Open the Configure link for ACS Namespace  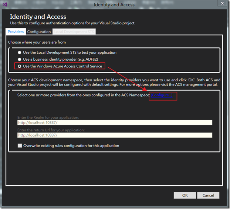click(x=162, y=95)
